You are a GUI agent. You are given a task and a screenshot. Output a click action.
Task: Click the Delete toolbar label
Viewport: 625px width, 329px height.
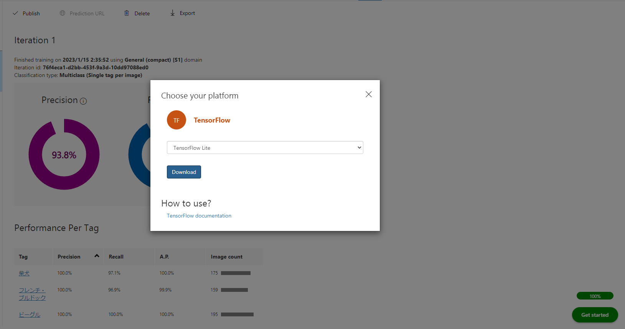tap(142, 13)
